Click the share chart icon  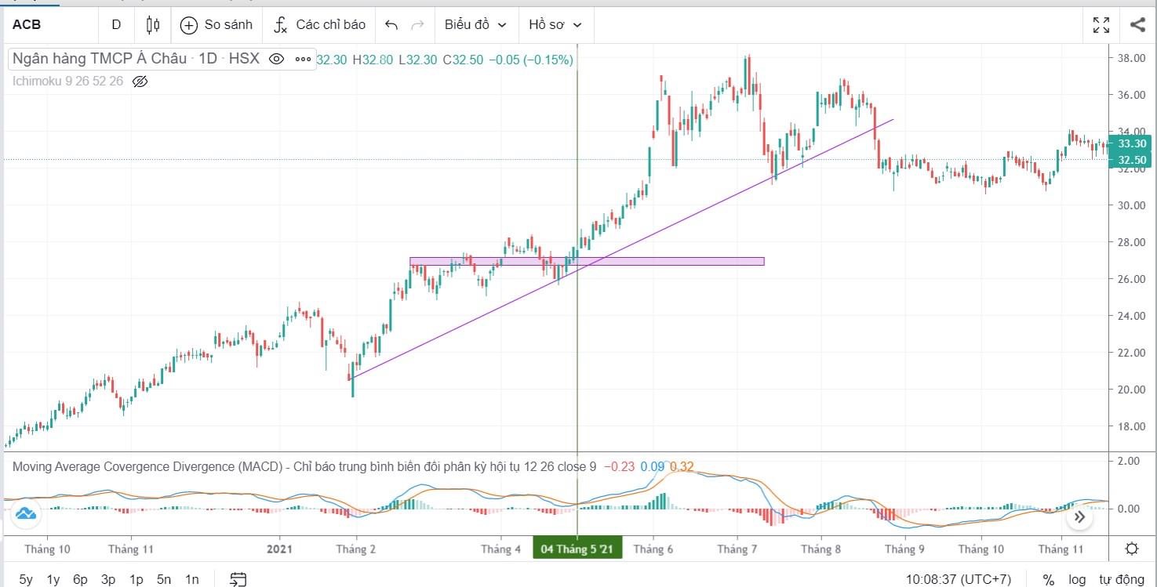coord(1137,25)
